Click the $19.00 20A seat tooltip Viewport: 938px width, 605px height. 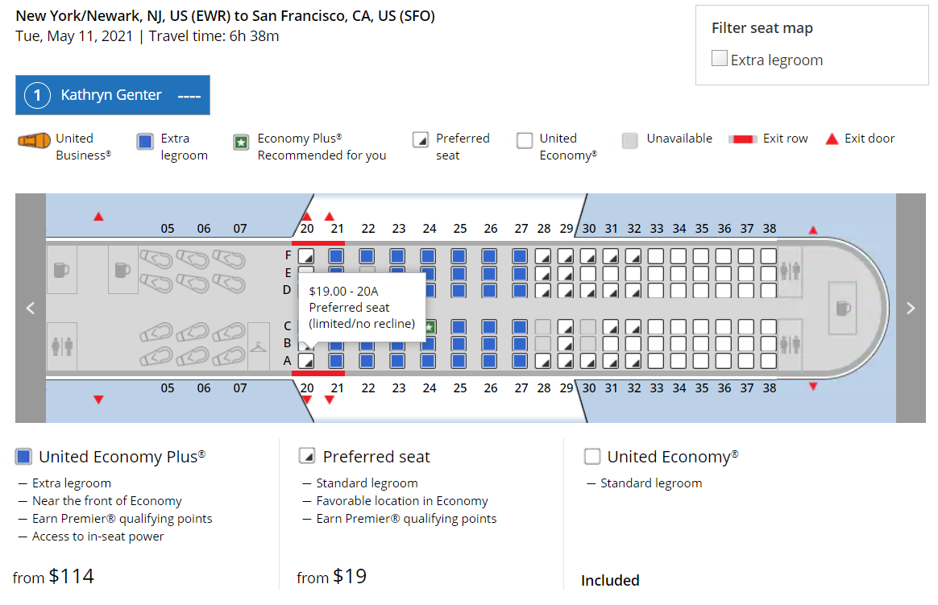pos(362,307)
